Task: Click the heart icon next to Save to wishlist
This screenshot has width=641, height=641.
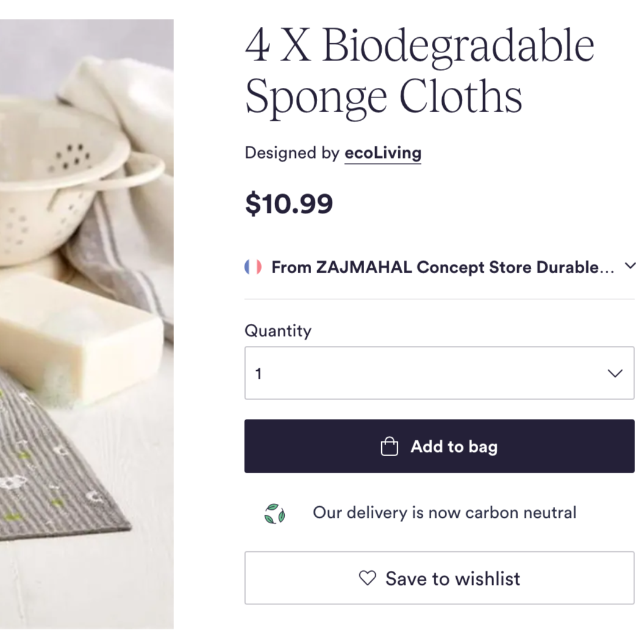Action: click(x=366, y=578)
